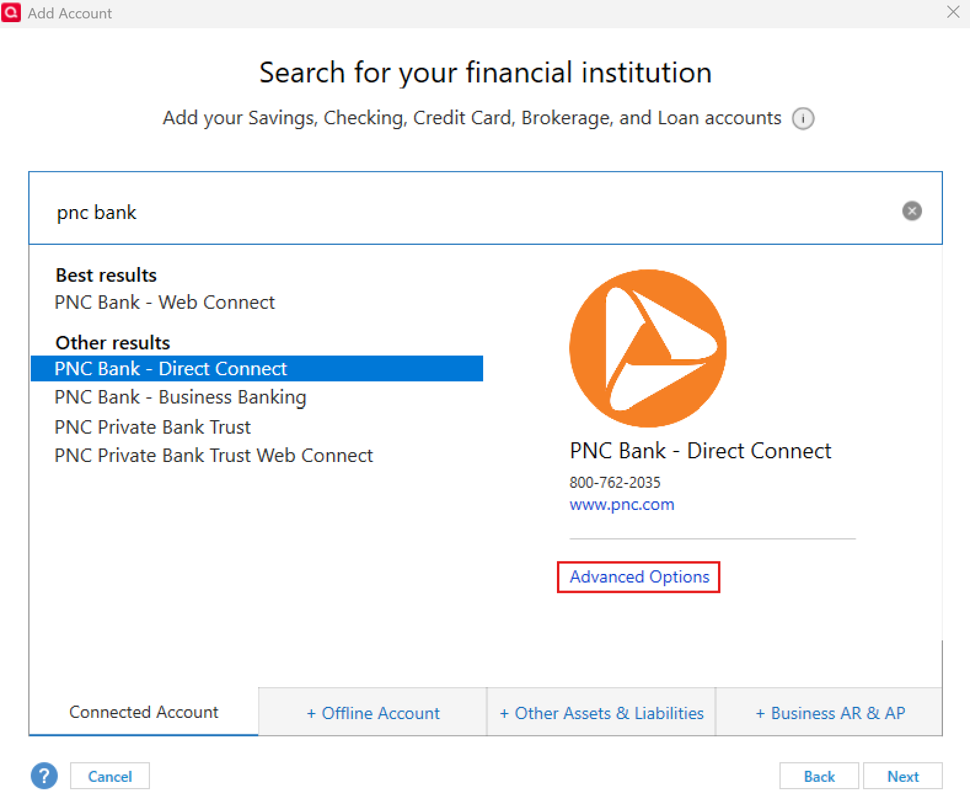Click the Cancel button
The width and height of the screenshot is (970, 812).
click(110, 776)
